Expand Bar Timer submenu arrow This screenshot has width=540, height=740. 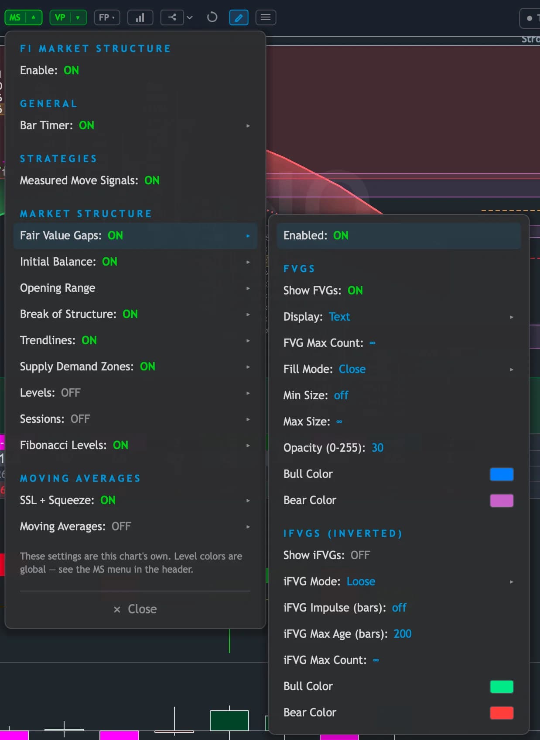(x=248, y=125)
